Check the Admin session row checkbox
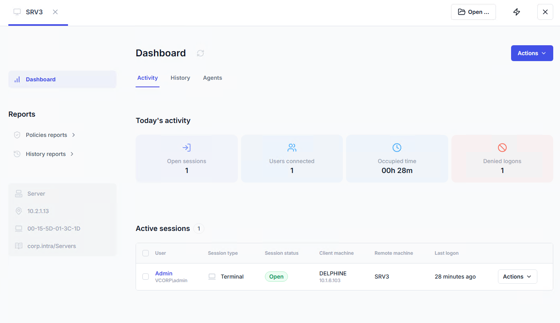The image size is (560, 323). tap(146, 277)
